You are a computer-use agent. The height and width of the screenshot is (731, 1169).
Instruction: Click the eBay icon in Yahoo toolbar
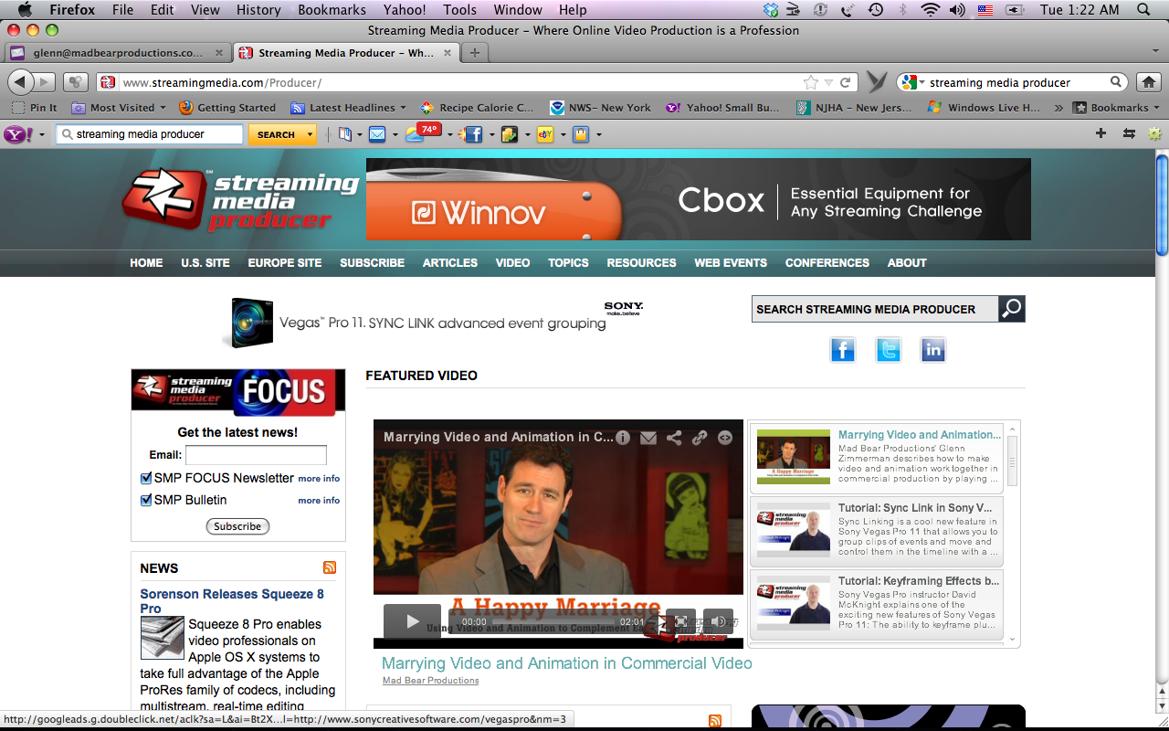545,134
